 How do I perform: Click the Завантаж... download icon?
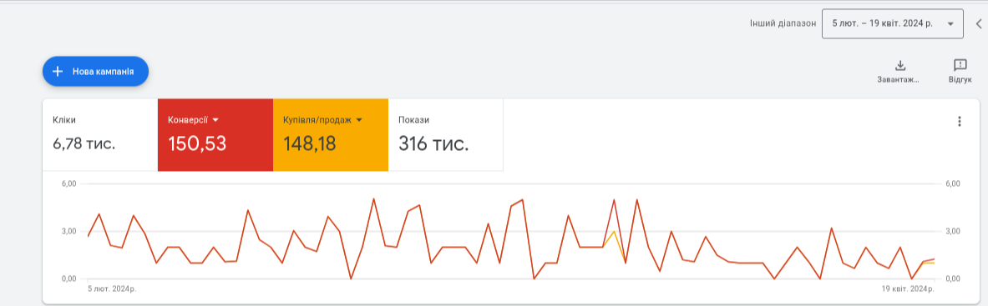900,66
